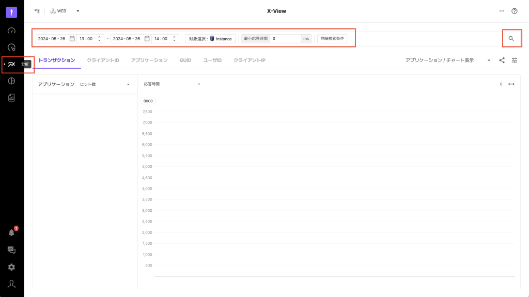Click the 最小応答時間 input field

tap(285, 39)
